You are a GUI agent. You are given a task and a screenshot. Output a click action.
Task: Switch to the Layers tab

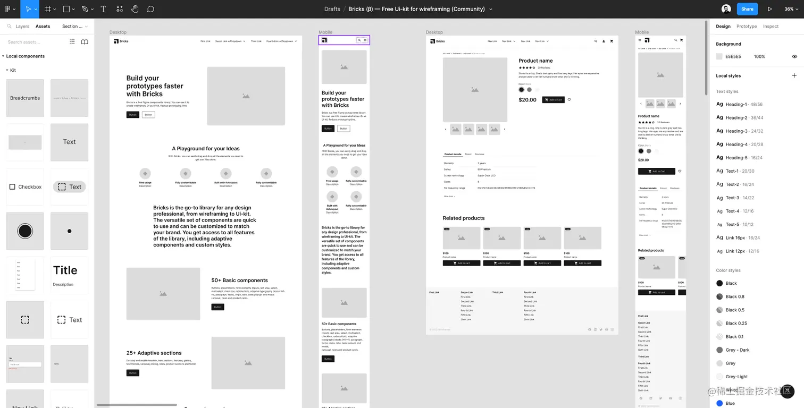tap(22, 26)
